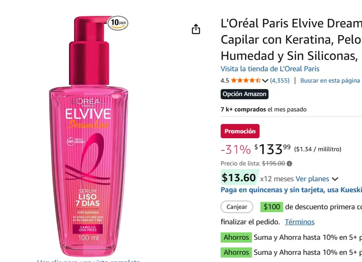
Task: Click the share icon beside product image
Action: click(x=196, y=29)
